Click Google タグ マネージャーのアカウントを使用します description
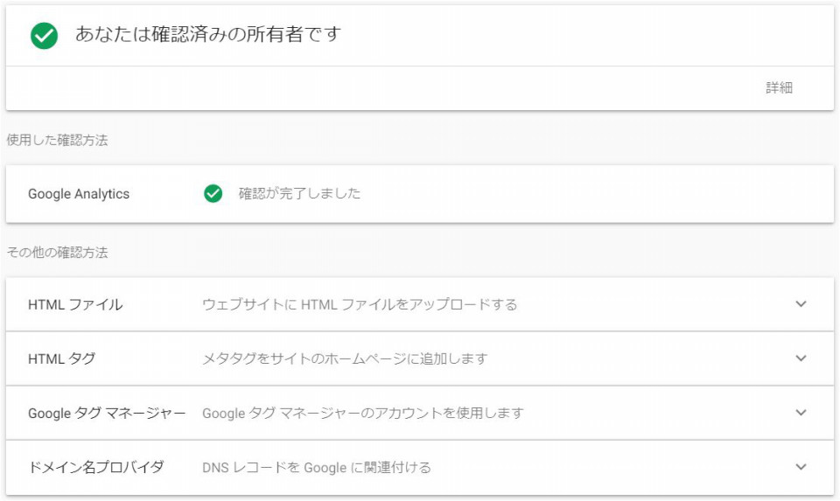Screen dimensions: 840x501 (x=362, y=414)
